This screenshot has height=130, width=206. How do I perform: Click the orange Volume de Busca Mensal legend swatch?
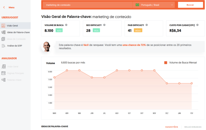[x=166, y=63]
